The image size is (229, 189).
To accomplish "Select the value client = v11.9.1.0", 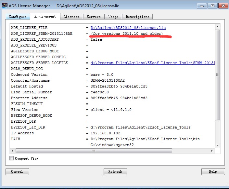I will coord(111,110).
